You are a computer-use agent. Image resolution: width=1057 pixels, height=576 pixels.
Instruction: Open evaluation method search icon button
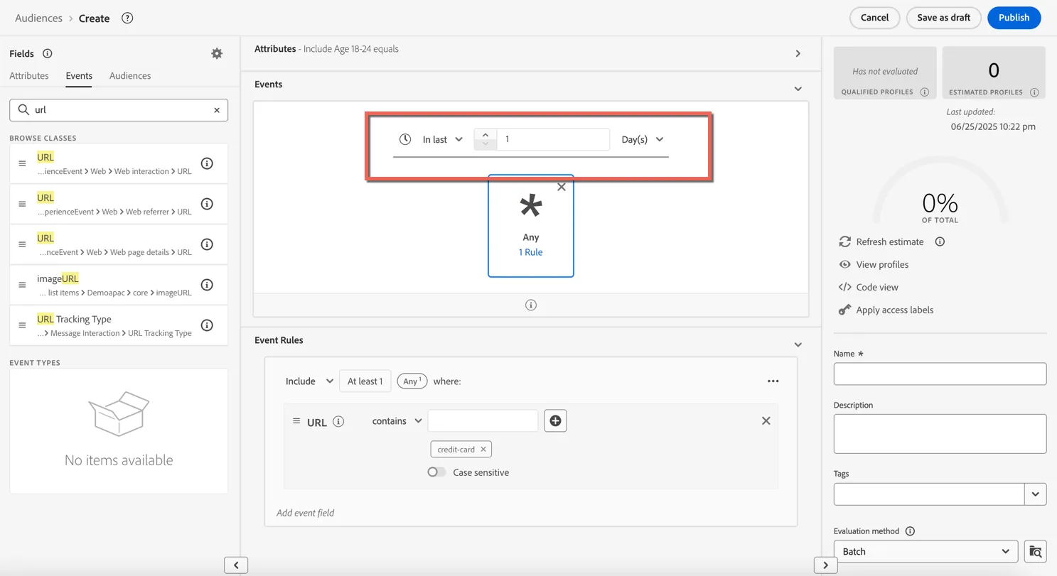pyautogui.click(x=1036, y=551)
